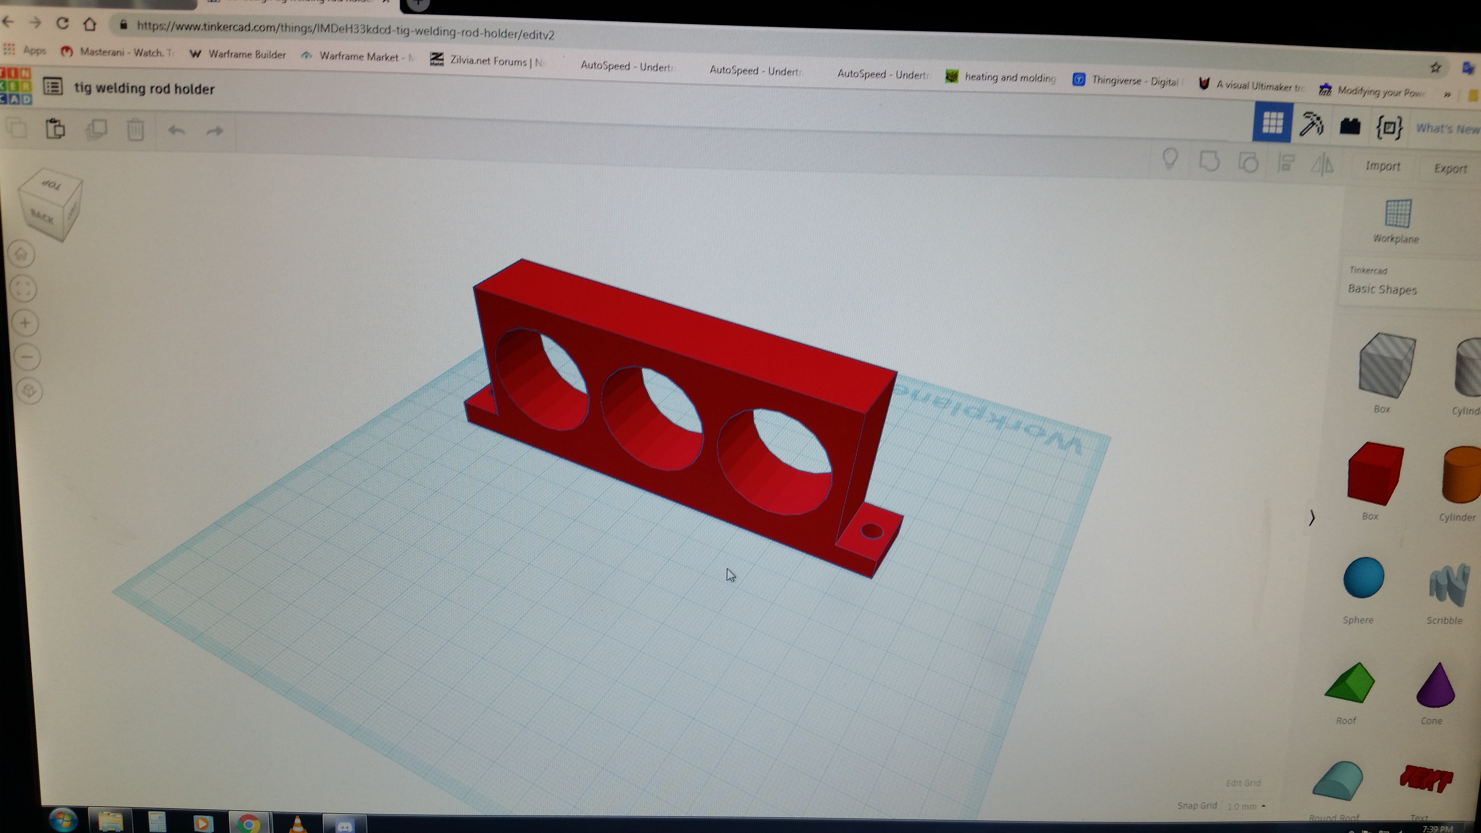Click the Mirror flip icon

tap(1322, 165)
